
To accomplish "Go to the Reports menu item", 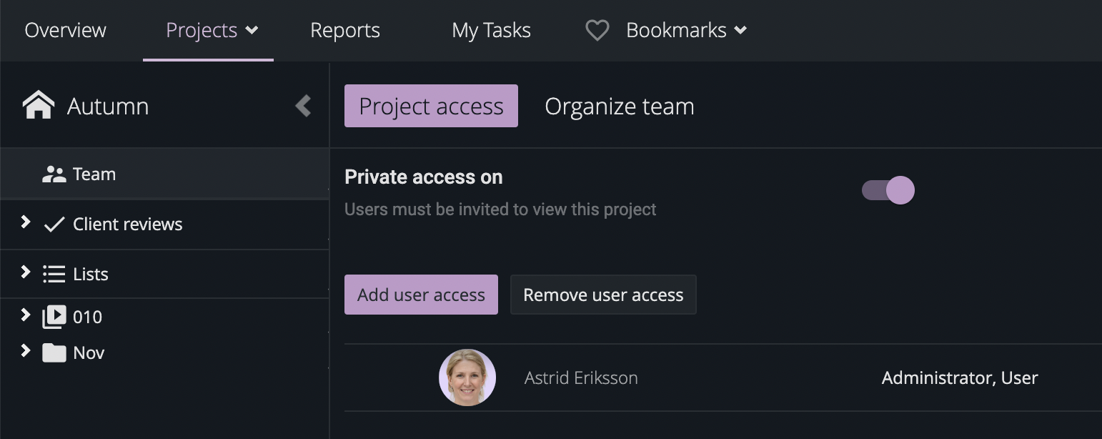I will point(345,31).
